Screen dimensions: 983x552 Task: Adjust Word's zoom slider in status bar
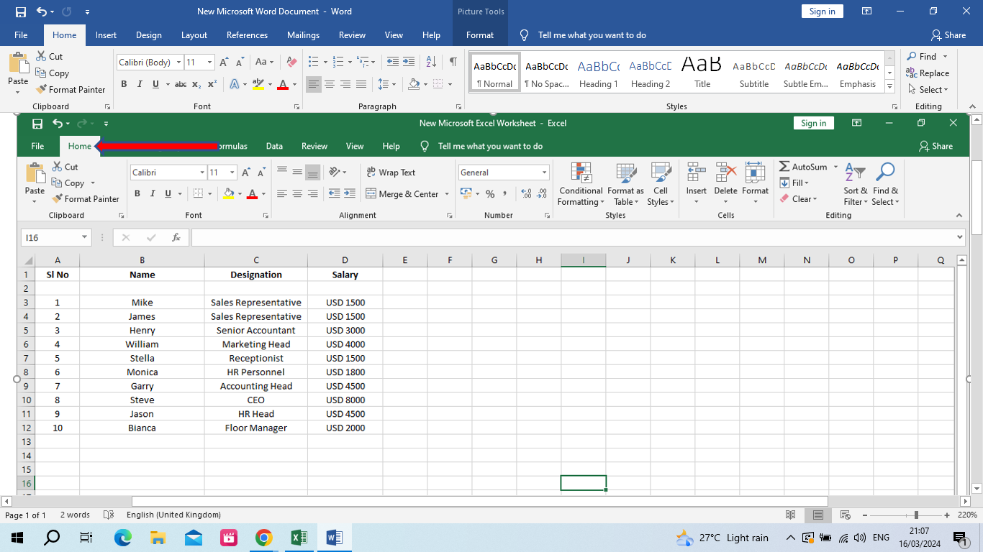[x=916, y=515]
